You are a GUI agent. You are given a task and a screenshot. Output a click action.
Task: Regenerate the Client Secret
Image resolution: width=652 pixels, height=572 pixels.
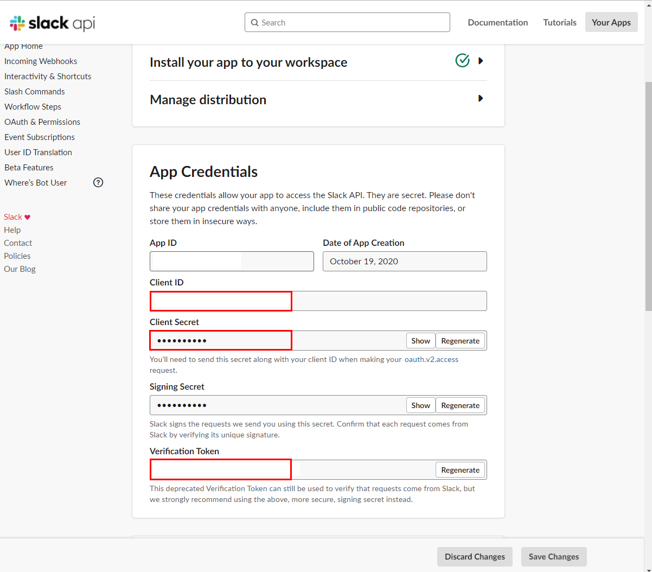460,341
